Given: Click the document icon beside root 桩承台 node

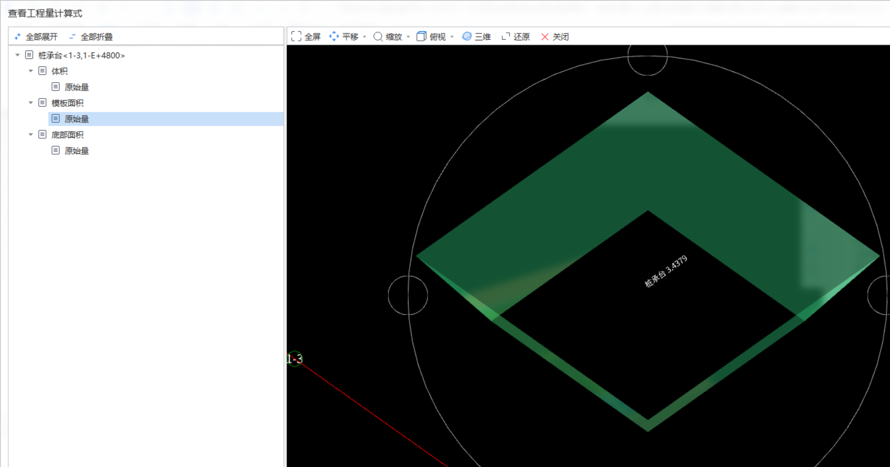Looking at the screenshot, I should click(x=29, y=55).
